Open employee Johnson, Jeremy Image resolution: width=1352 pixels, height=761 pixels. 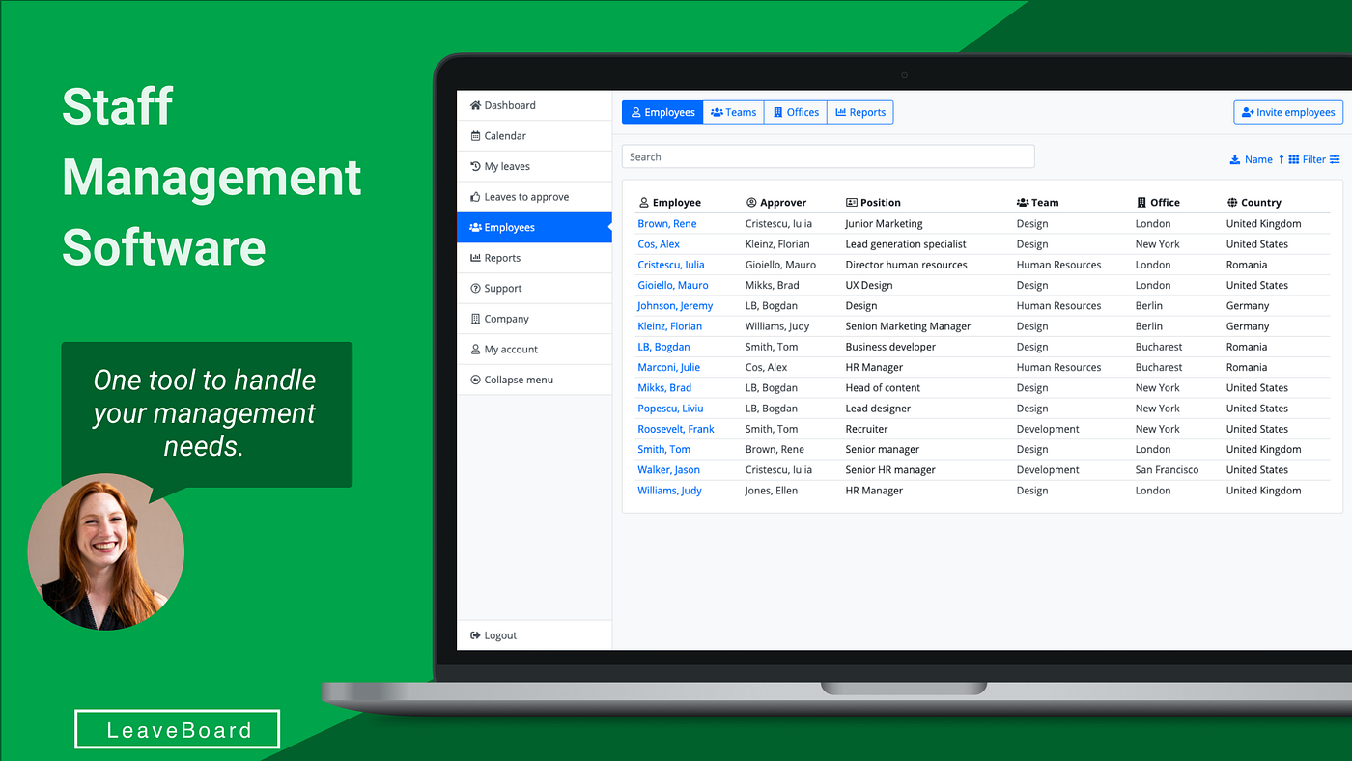[675, 306]
